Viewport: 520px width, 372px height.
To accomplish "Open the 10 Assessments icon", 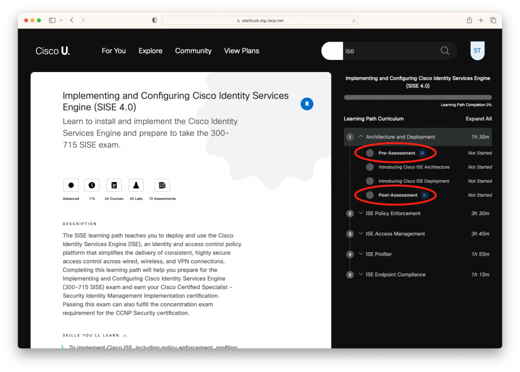I will (162, 185).
